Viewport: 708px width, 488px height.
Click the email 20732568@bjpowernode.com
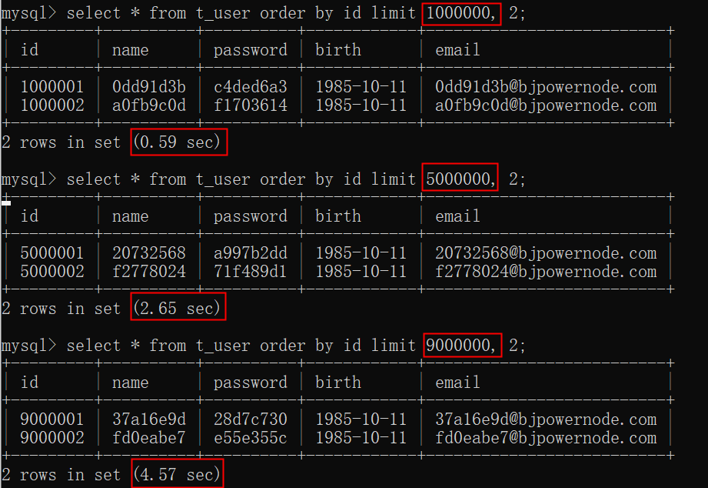546,253
